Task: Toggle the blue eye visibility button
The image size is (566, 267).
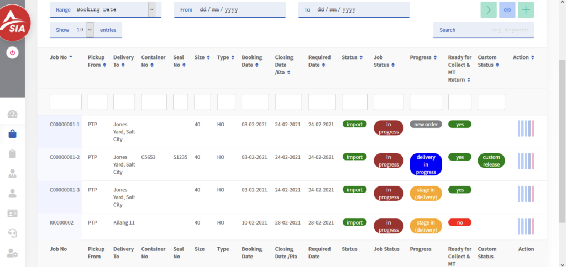Action: [507, 9]
